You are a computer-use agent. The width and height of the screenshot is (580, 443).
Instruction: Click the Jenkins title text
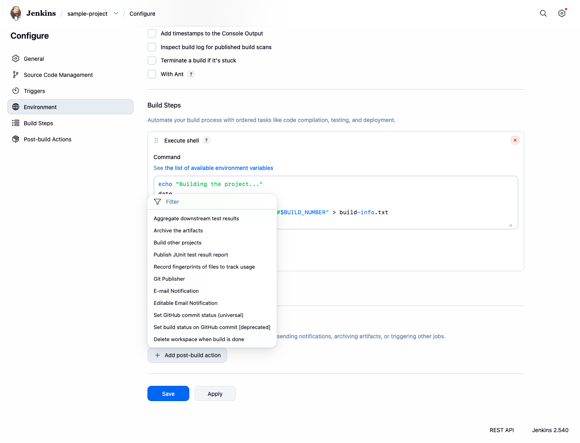click(x=41, y=13)
